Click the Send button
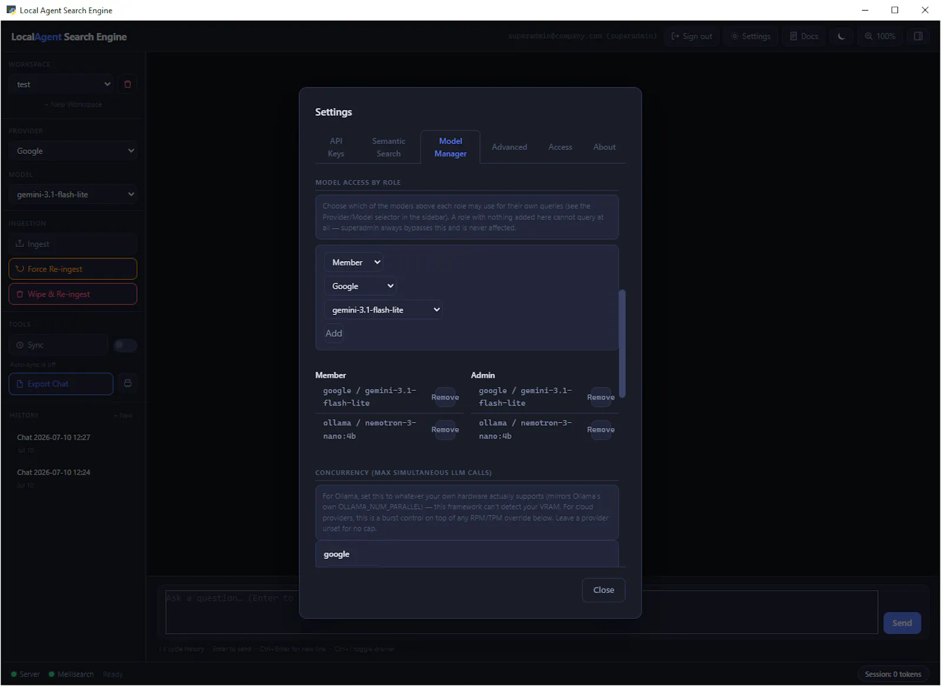 click(x=902, y=623)
